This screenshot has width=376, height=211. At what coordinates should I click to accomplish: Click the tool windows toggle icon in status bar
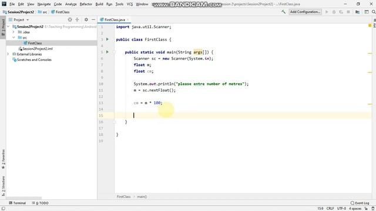(3, 209)
